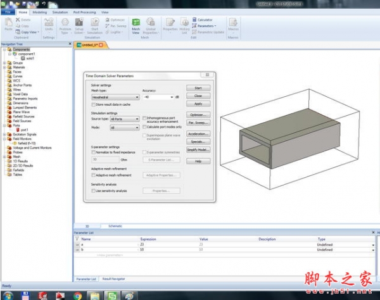Open Source type All Ports dropdown
The width and height of the screenshot is (380, 300).
pyautogui.click(x=125, y=119)
